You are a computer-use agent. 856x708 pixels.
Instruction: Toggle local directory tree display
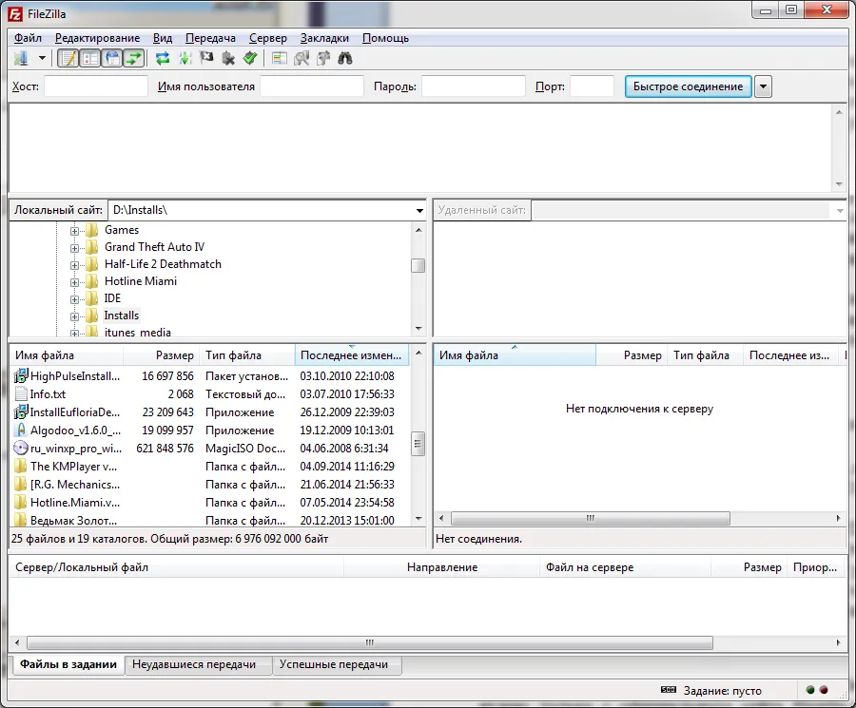[x=90, y=58]
